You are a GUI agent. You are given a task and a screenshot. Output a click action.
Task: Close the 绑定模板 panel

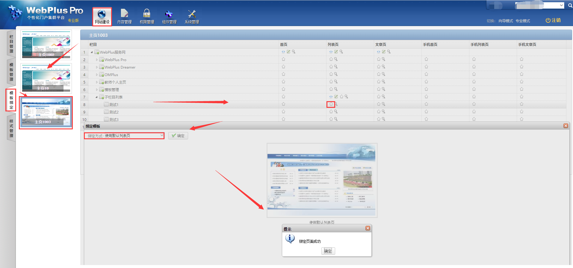point(566,126)
